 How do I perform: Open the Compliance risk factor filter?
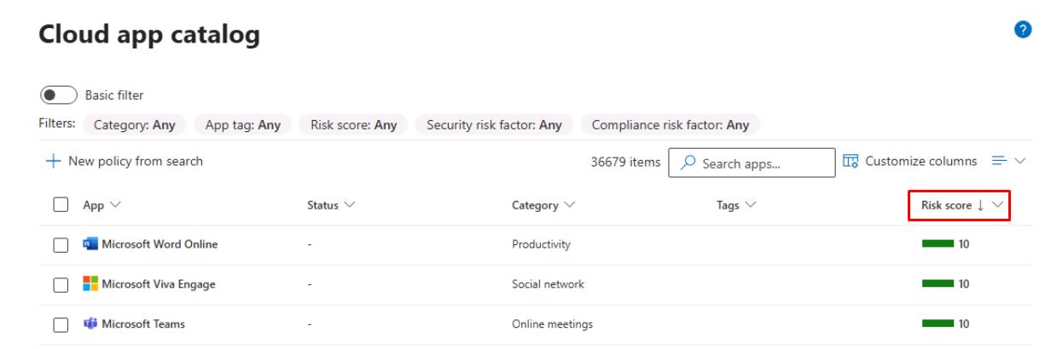(x=670, y=125)
